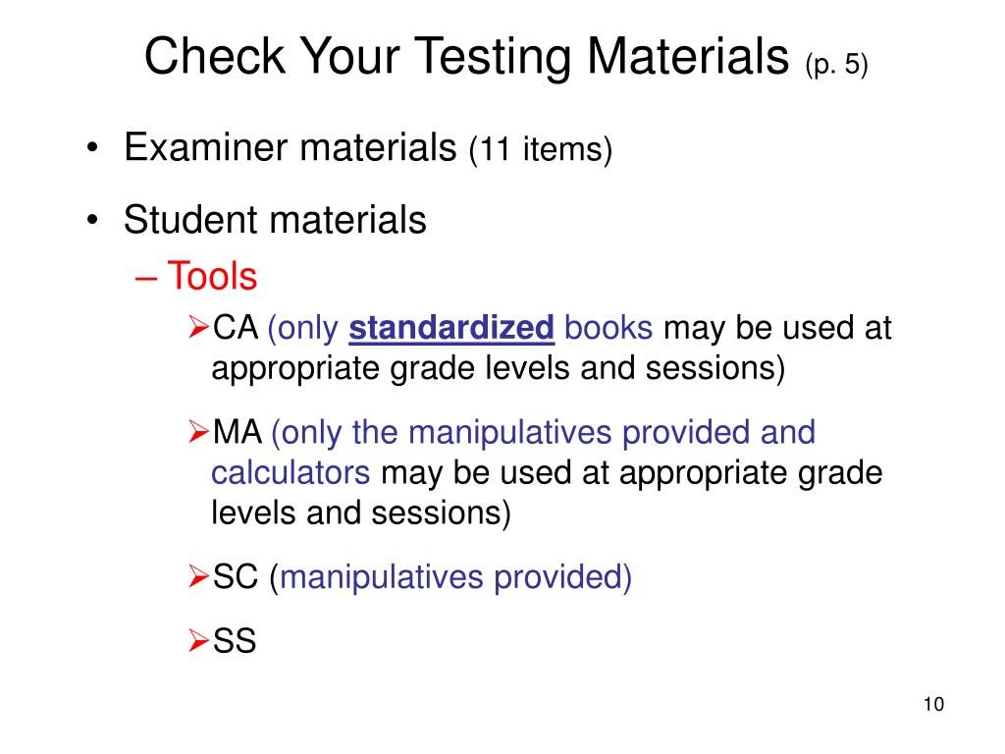This screenshot has height=754, width=1005.
Task: Click the bullet dot before Student materials
Action: click(x=93, y=220)
